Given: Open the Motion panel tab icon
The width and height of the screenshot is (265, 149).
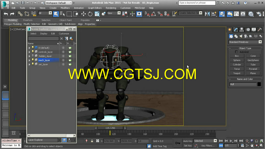Looking at the screenshot, I should tap(248, 30).
